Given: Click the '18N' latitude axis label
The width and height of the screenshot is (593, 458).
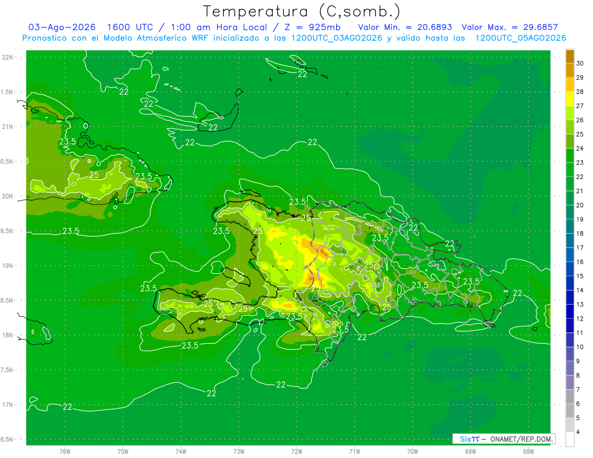Looking at the screenshot, I should pos(8,335).
